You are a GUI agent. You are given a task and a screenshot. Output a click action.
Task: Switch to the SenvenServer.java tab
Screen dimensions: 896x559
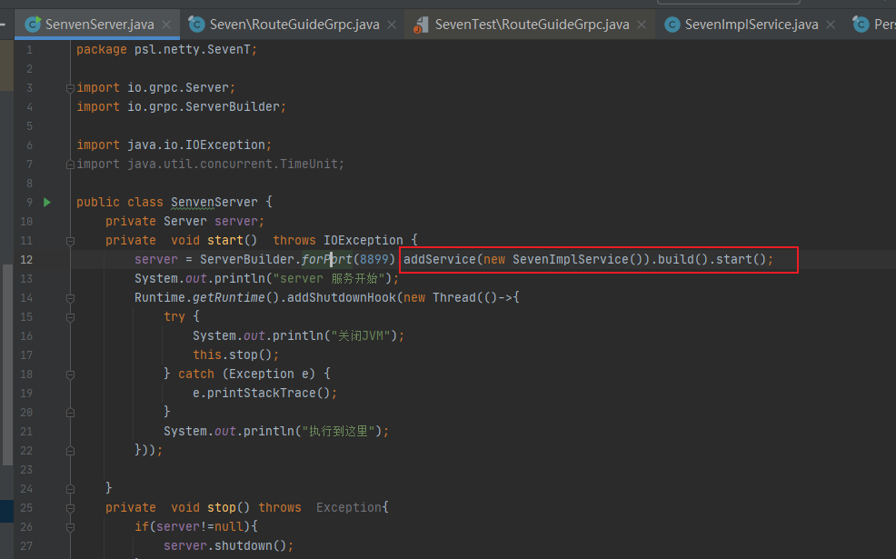point(99,25)
